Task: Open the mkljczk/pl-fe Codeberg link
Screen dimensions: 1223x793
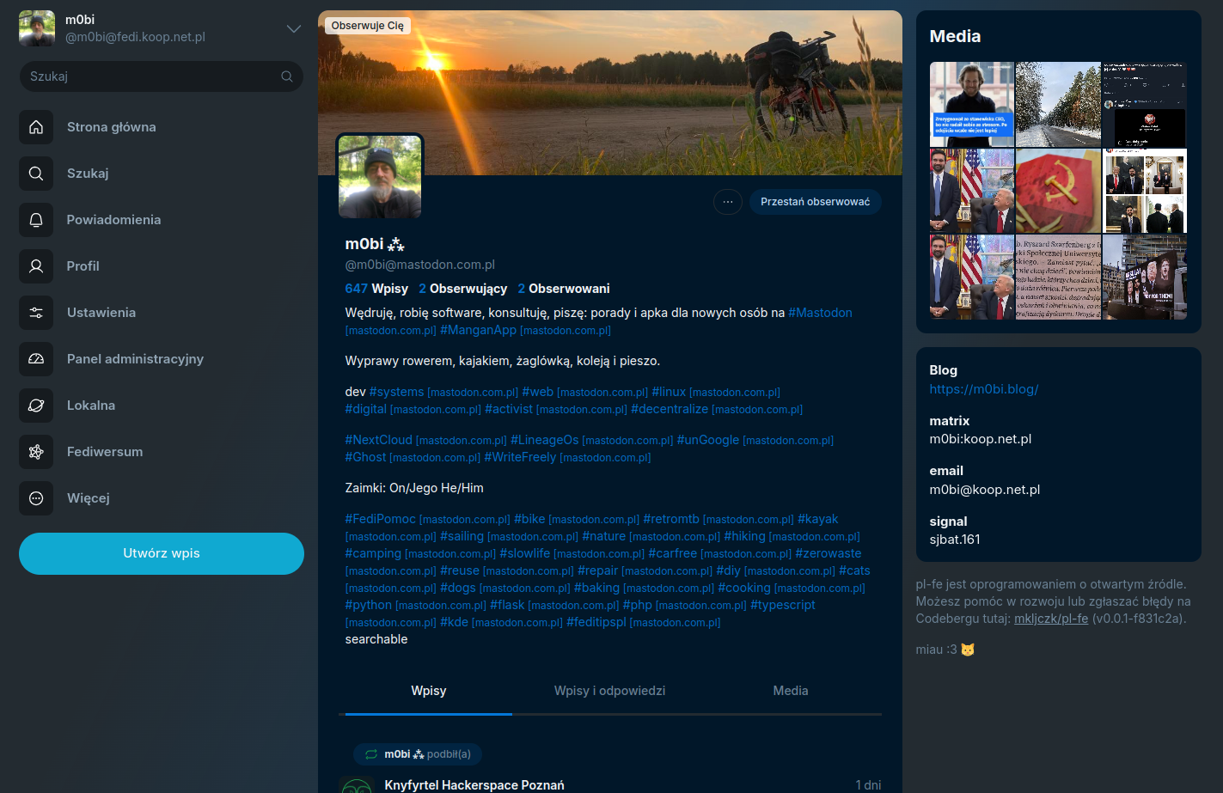Action: pyautogui.click(x=1050, y=619)
